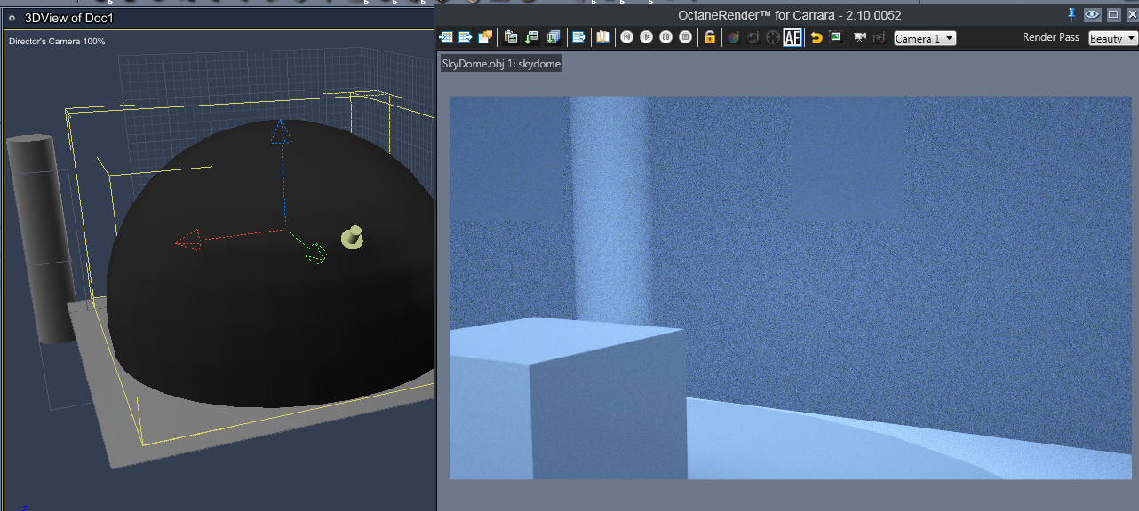Click the SkyDome.obj 1: skydome label
This screenshot has width=1139, height=511.
point(501,64)
